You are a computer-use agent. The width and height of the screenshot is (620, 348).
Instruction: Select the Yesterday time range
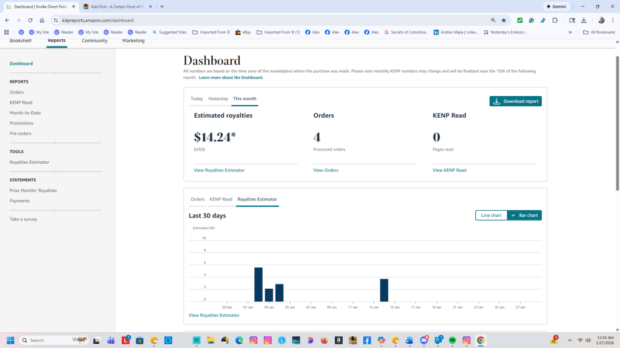pos(218,98)
